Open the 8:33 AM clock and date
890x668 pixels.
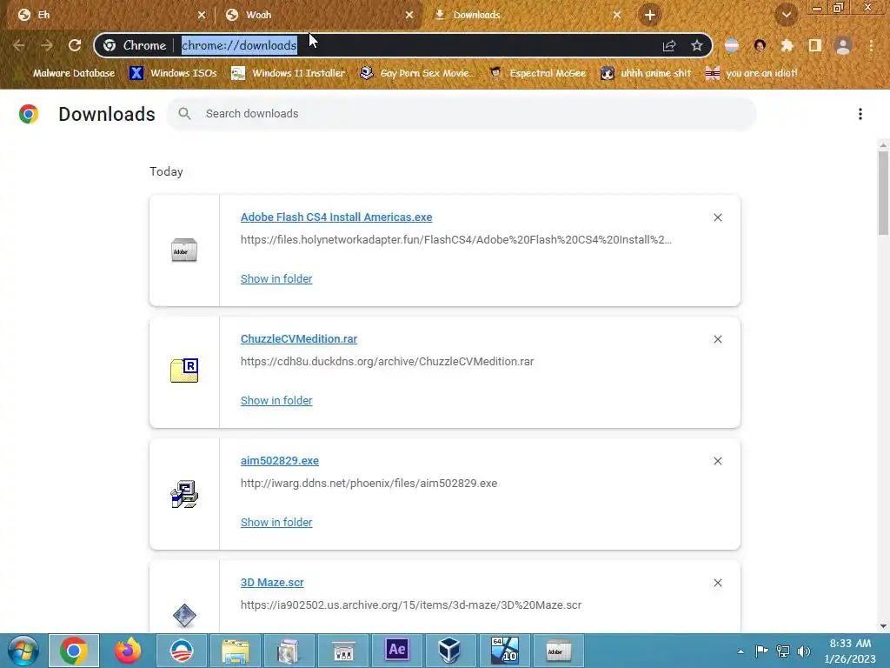(x=850, y=651)
